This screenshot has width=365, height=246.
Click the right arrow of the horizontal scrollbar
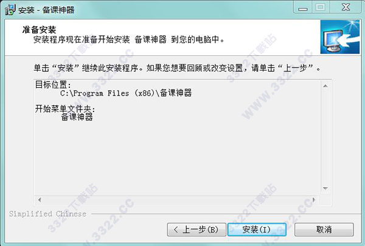(x=313, y=200)
